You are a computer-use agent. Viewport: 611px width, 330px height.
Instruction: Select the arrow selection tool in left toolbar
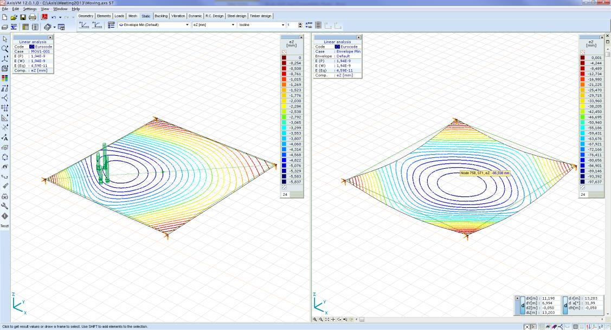pos(5,39)
